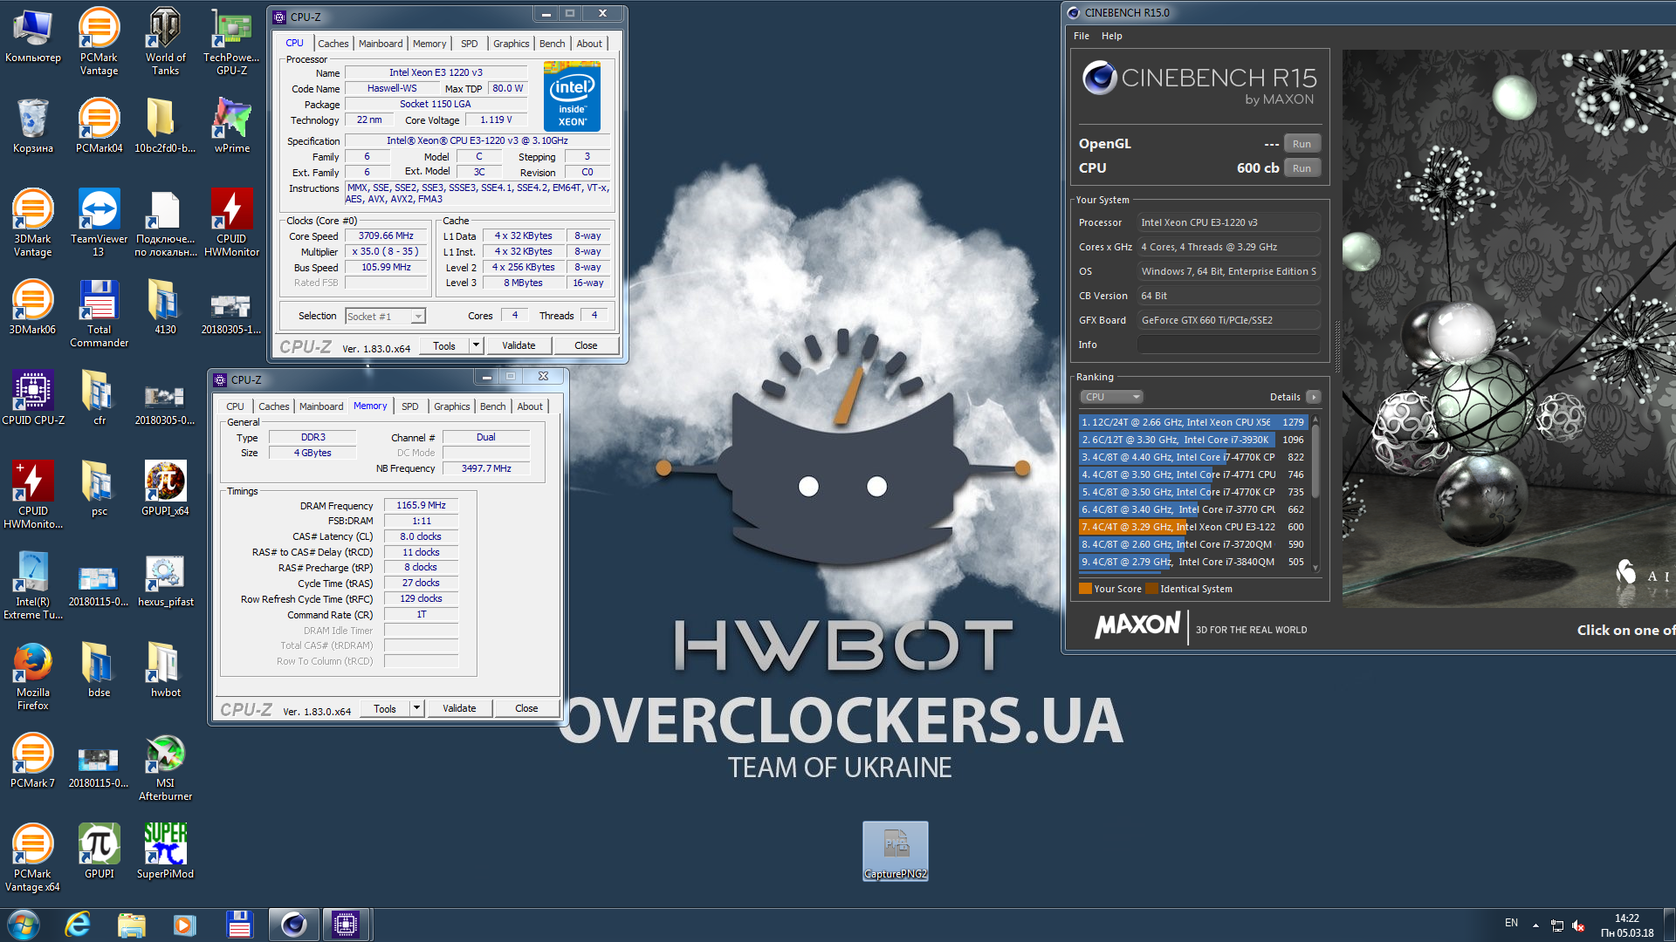Show hidden tray icons arrow
Screen dimensions: 1676x942
tap(1535, 925)
